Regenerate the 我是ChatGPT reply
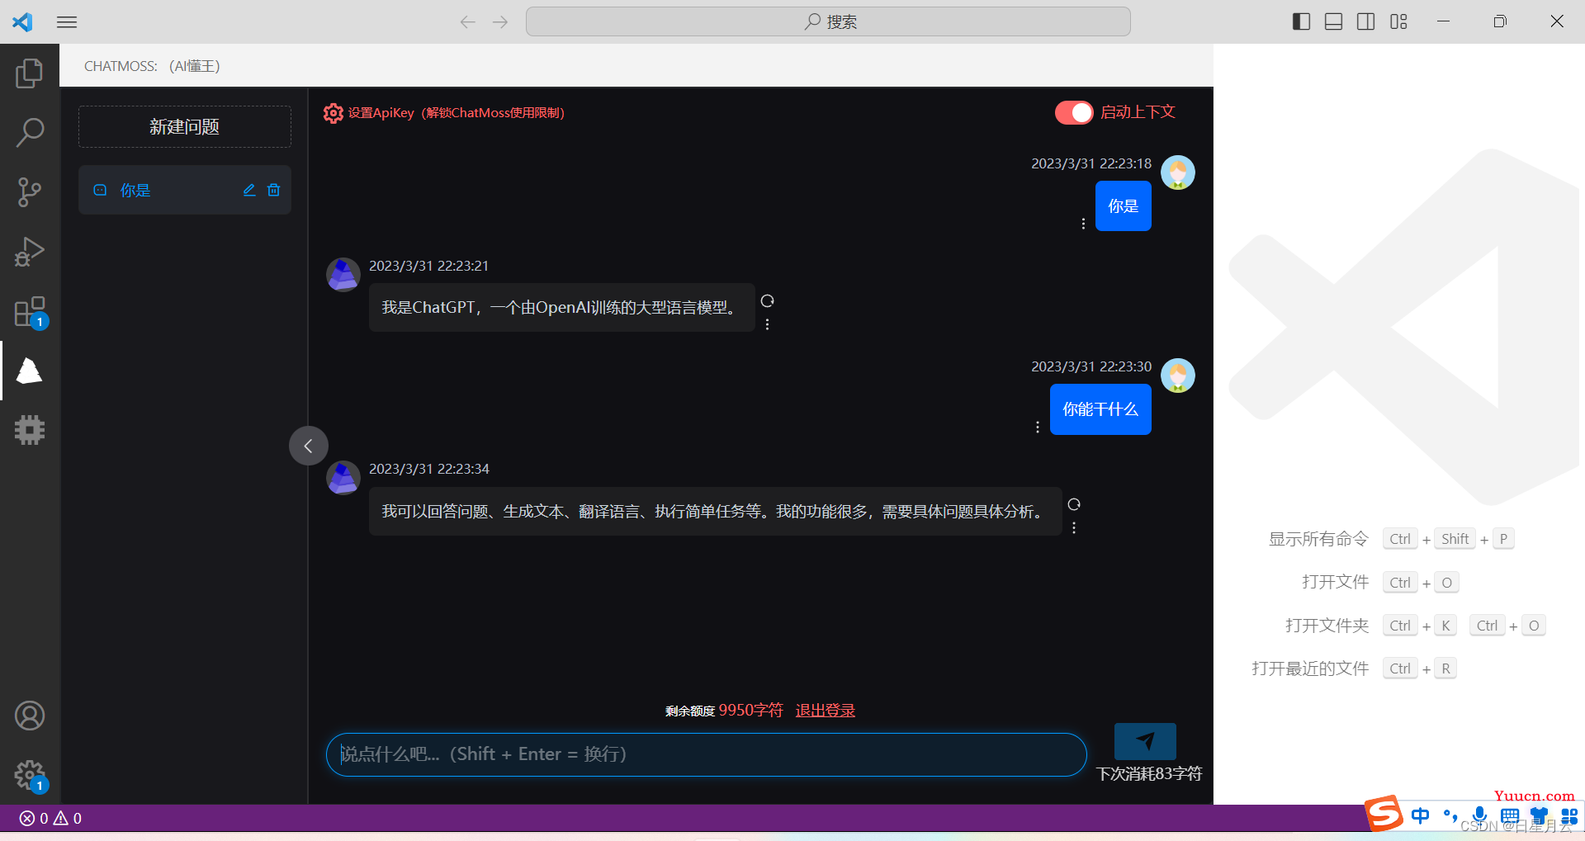Viewport: 1585px width, 841px height. [x=767, y=300]
